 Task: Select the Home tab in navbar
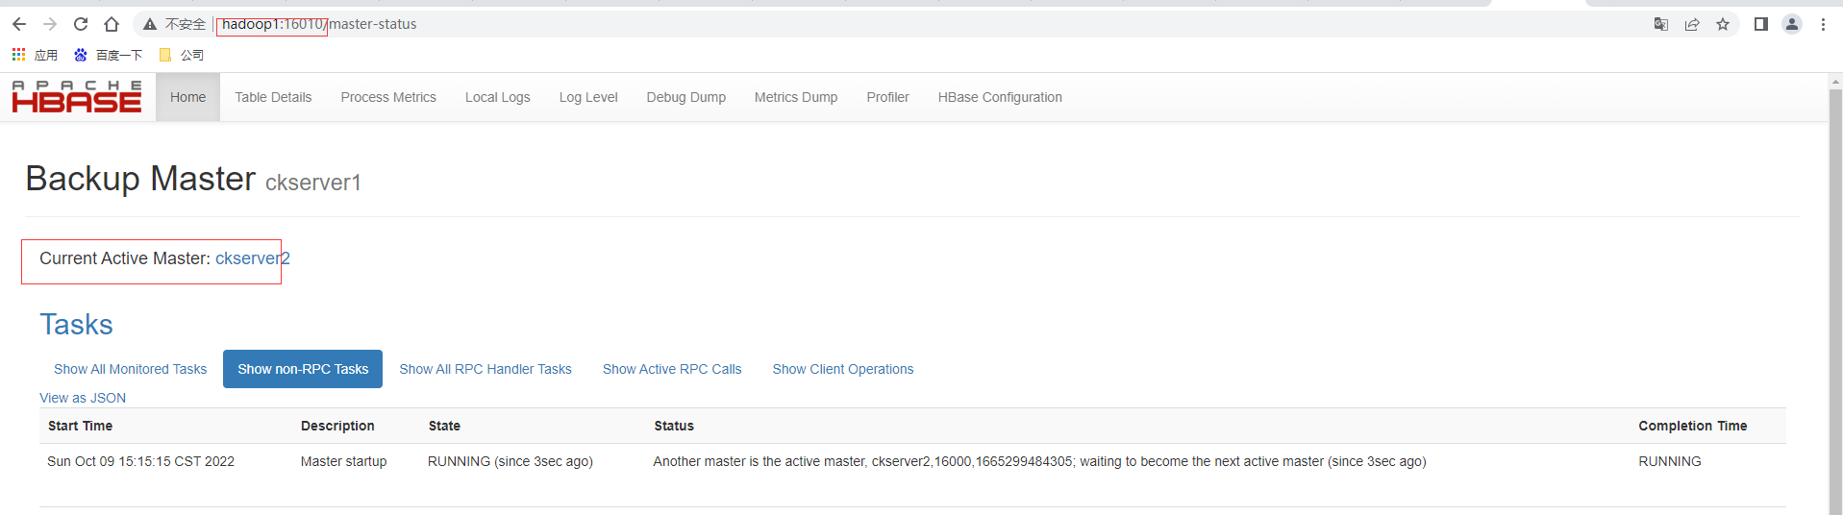pos(187,97)
